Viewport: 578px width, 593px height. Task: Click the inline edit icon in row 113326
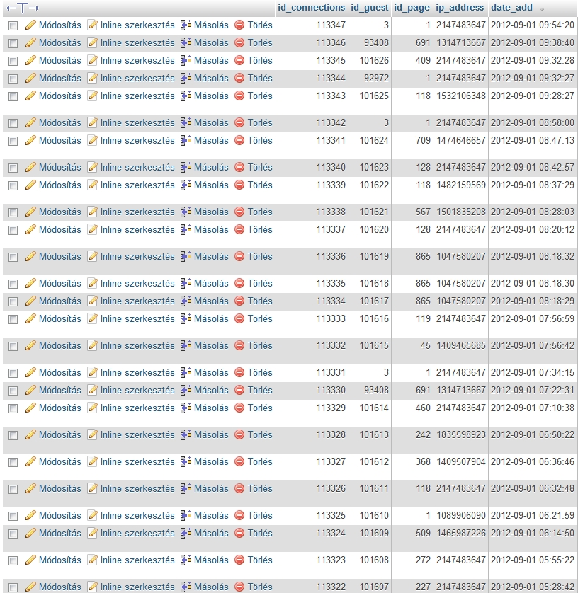[x=92, y=489]
